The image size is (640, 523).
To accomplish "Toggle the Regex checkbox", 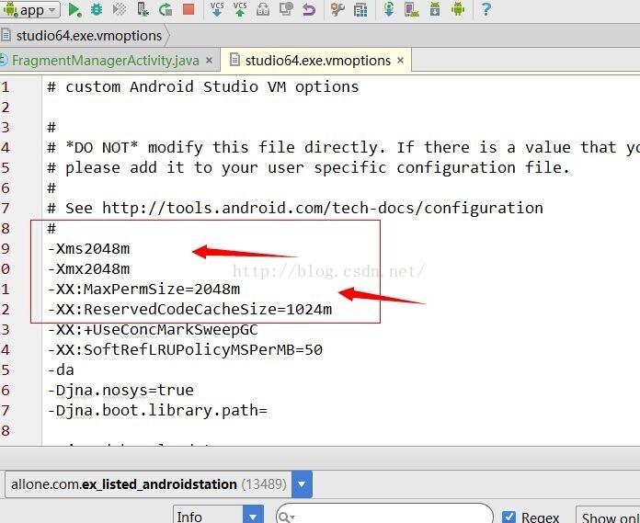I will pos(509,517).
